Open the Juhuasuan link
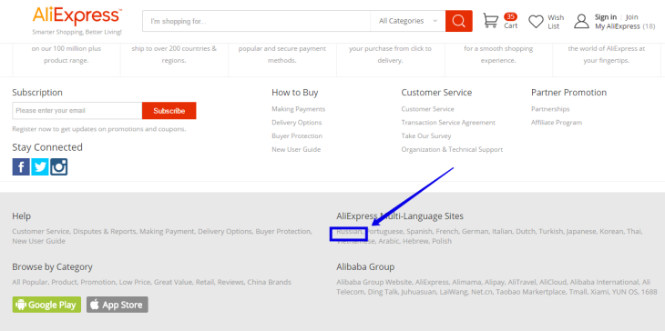The width and height of the screenshot is (665, 331). pyautogui.click(x=418, y=292)
